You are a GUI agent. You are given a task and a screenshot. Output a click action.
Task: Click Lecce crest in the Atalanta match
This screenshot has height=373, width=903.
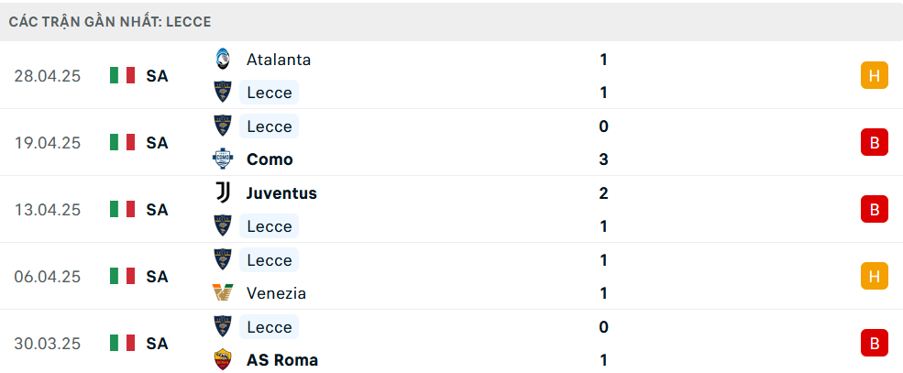coord(222,92)
